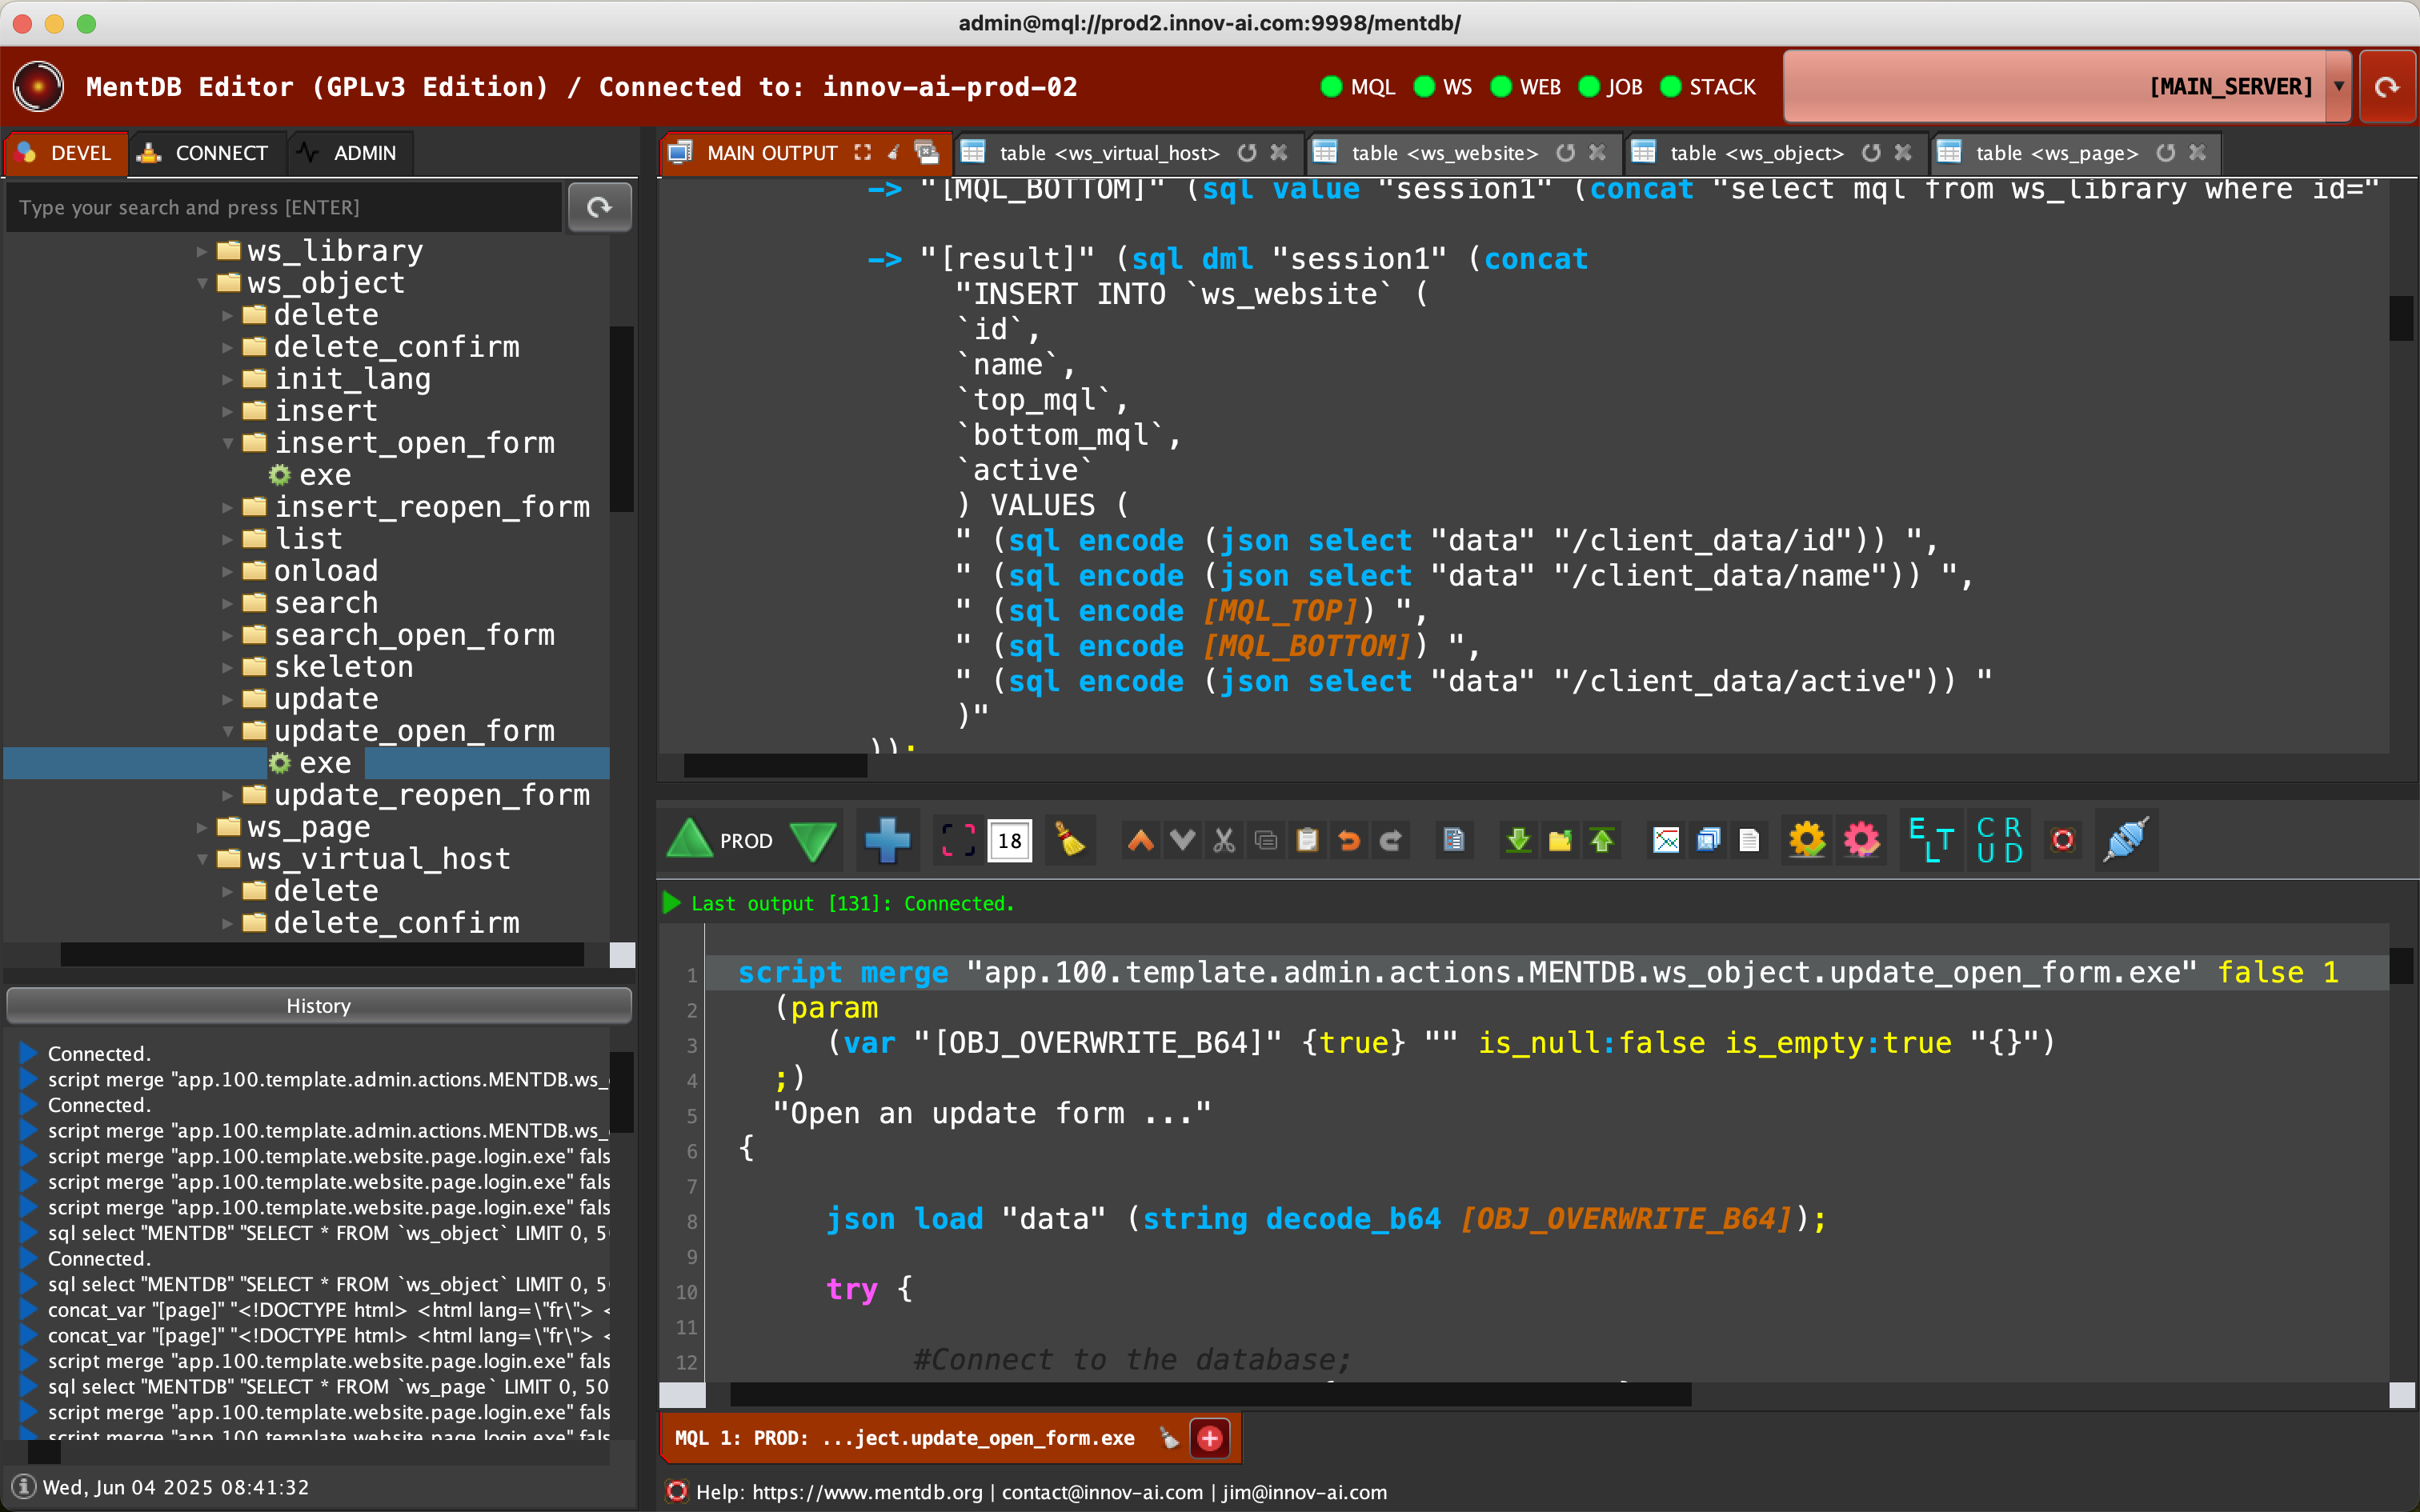Click the orange up chevron icon

[1140, 840]
